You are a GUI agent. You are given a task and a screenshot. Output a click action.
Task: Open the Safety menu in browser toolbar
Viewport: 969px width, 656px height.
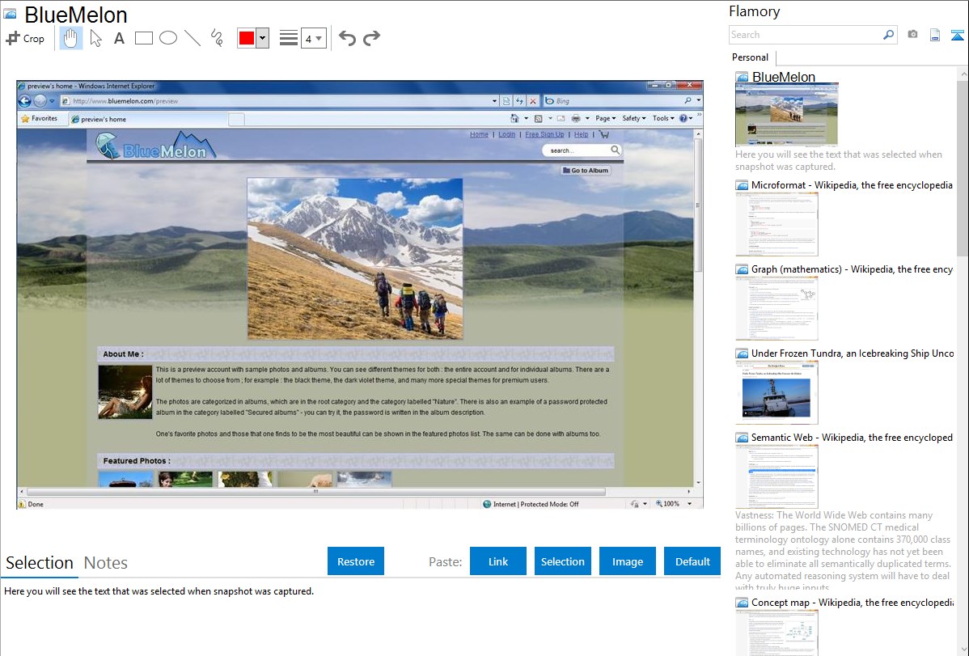coord(633,118)
